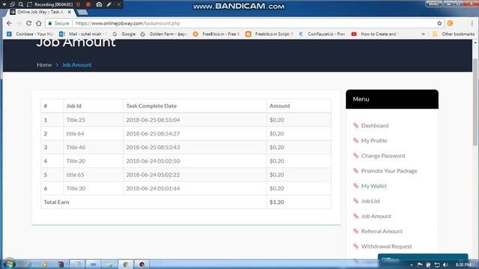The height and width of the screenshot is (269, 479).
Task: Open the Golden Farm bookmark
Action: (164, 34)
